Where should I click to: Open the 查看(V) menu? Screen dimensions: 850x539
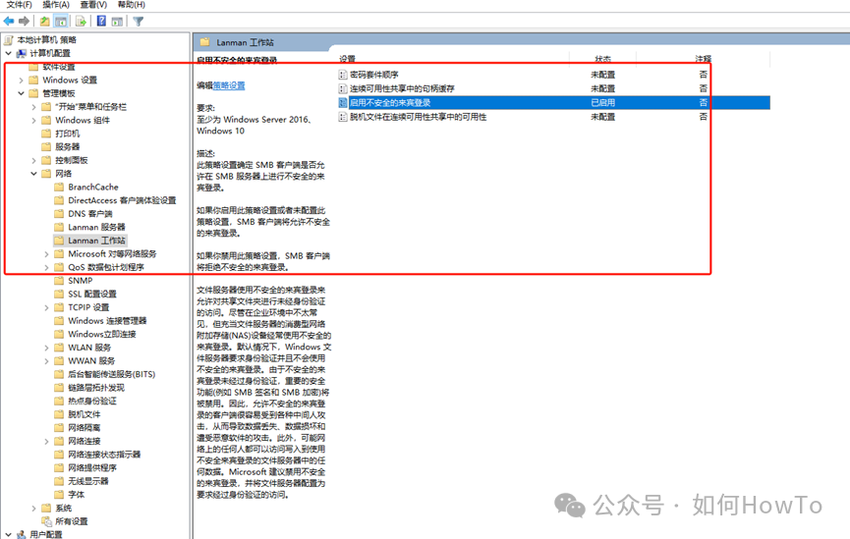pos(93,4)
